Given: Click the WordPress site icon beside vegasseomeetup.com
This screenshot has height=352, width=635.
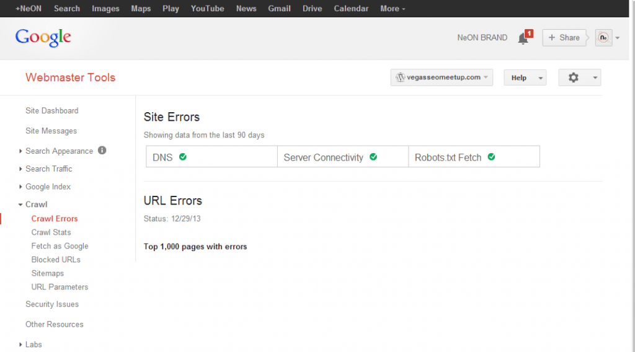Looking at the screenshot, I should [400, 77].
